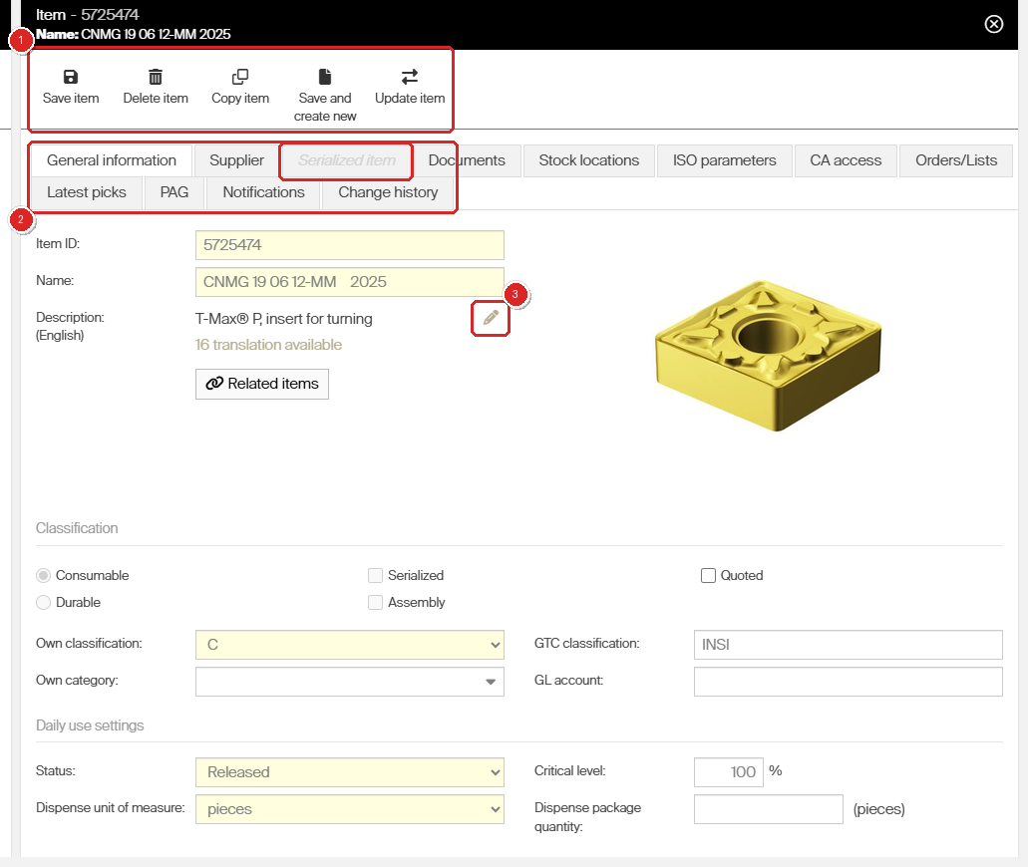Screen dimensions: 1028x867
Task: Click the yellow insert product image
Action: click(769, 356)
